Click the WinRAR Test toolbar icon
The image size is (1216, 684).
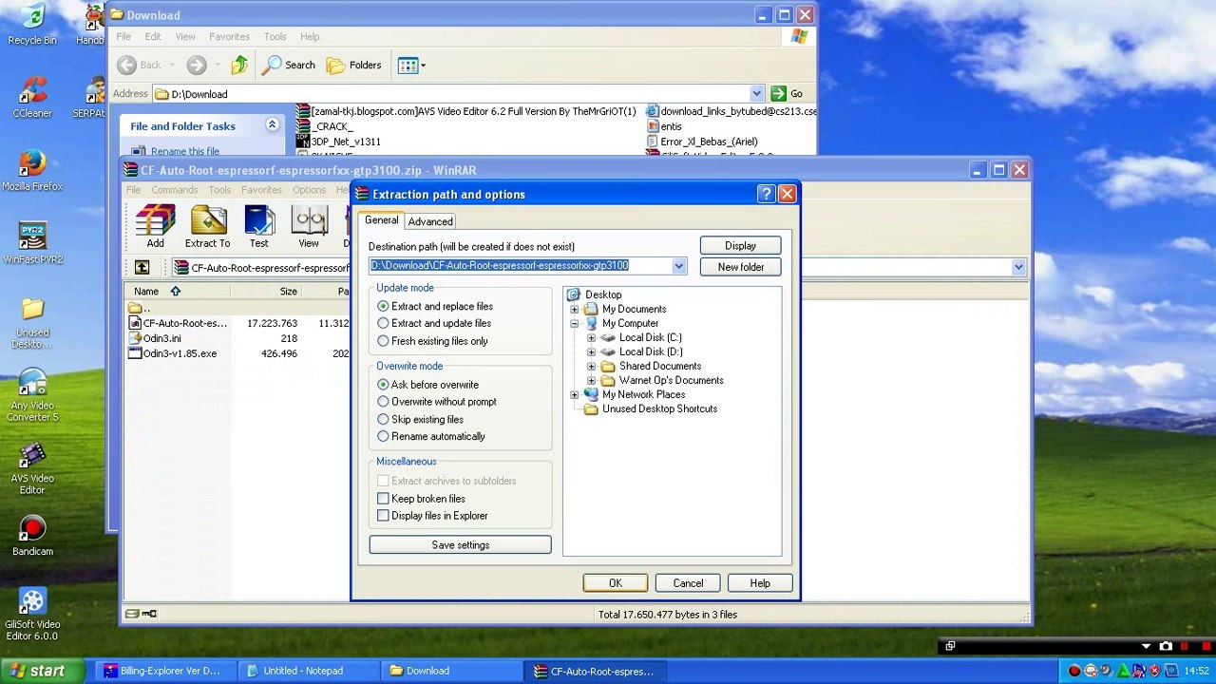click(x=258, y=227)
